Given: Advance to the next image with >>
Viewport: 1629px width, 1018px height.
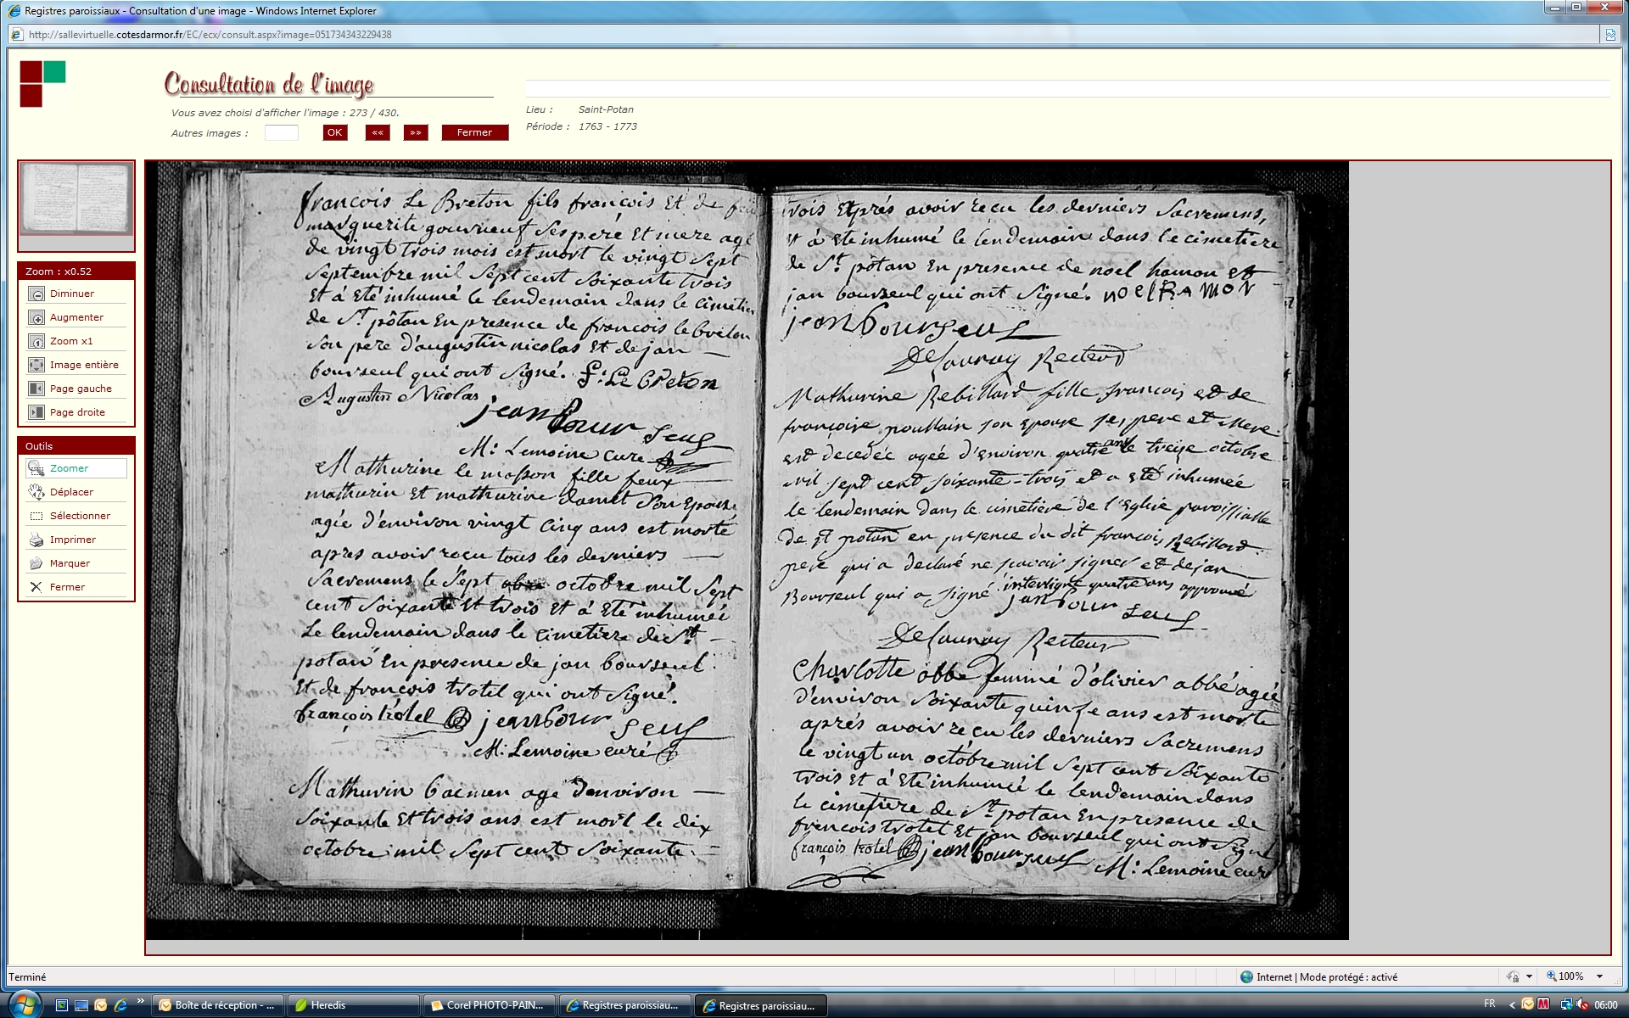Looking at the screenshot, I should tap(415, 132).
